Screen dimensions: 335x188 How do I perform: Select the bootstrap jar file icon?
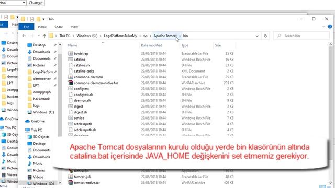tap(70, 53)
